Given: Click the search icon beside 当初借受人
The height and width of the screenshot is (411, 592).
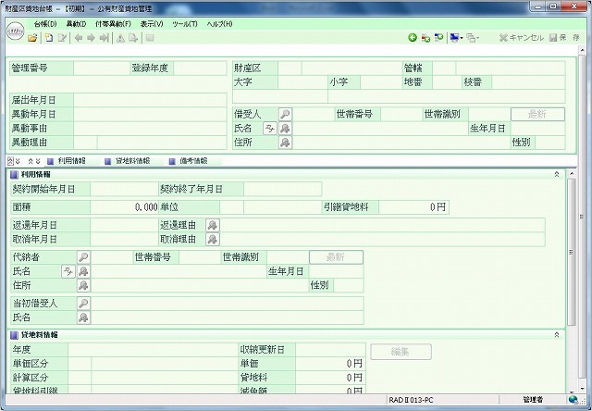Looking at the screenshot, I should tap(83, 303).
